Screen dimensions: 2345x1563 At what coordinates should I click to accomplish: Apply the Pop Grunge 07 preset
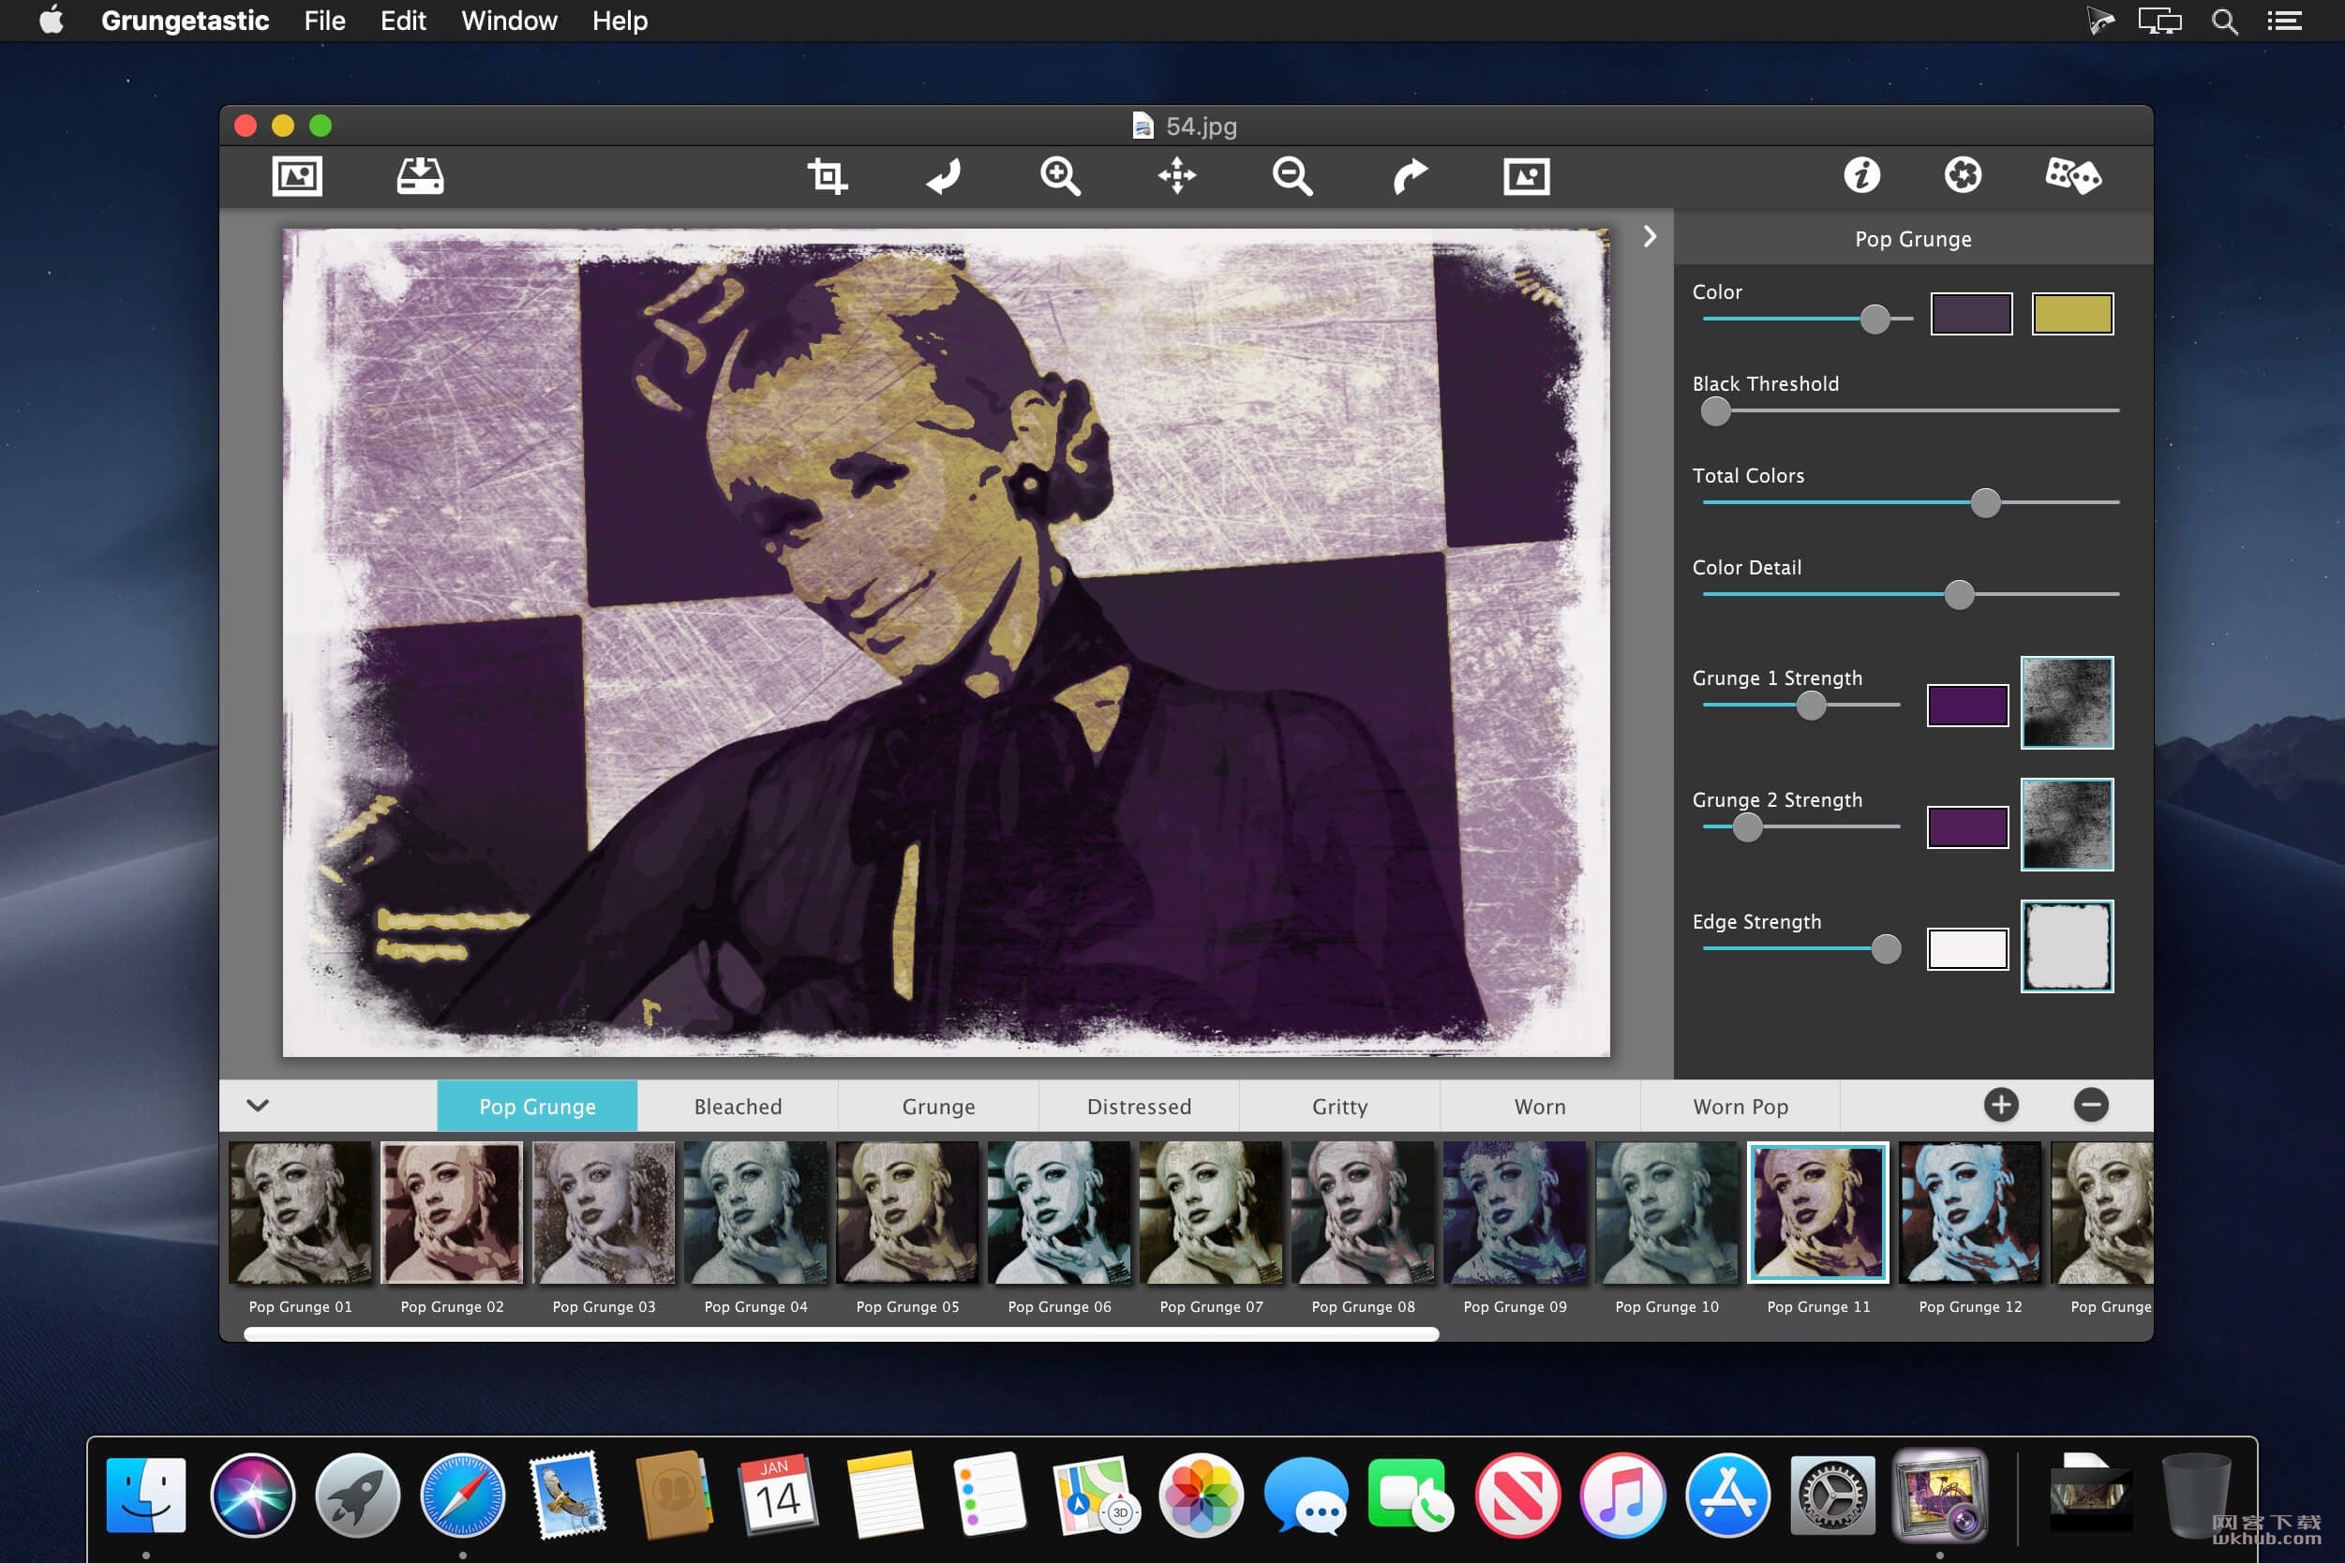point(1210,1213)
